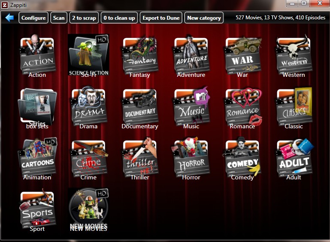This screenshot has height=242, width=330.
Task: Minimize the Zappiti window
Action: [292, 3]
